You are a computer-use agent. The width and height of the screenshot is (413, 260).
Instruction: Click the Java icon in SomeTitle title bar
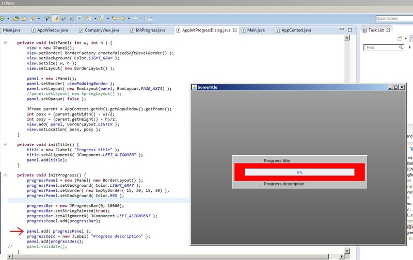tap(195, 87)
